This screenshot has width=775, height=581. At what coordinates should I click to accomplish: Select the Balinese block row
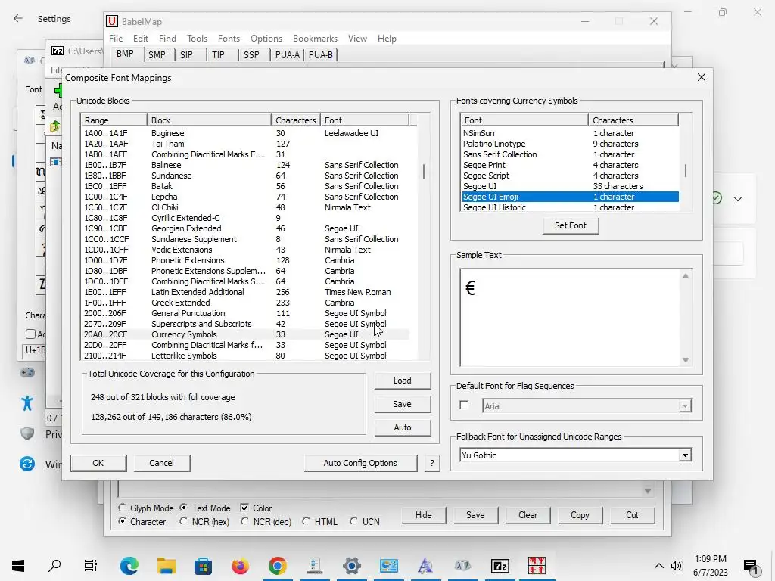tap(245, 165)
